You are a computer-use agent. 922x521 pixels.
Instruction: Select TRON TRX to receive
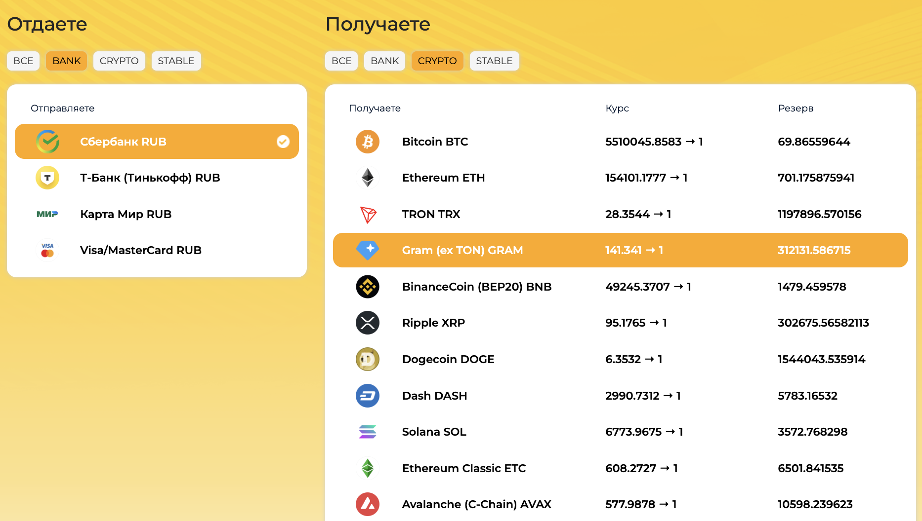(x=621, y=214)
